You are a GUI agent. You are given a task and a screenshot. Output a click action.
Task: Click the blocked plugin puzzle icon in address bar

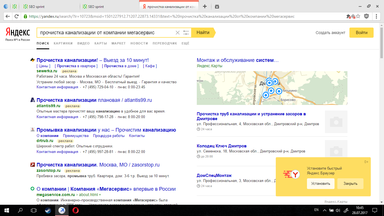(349, 16)
